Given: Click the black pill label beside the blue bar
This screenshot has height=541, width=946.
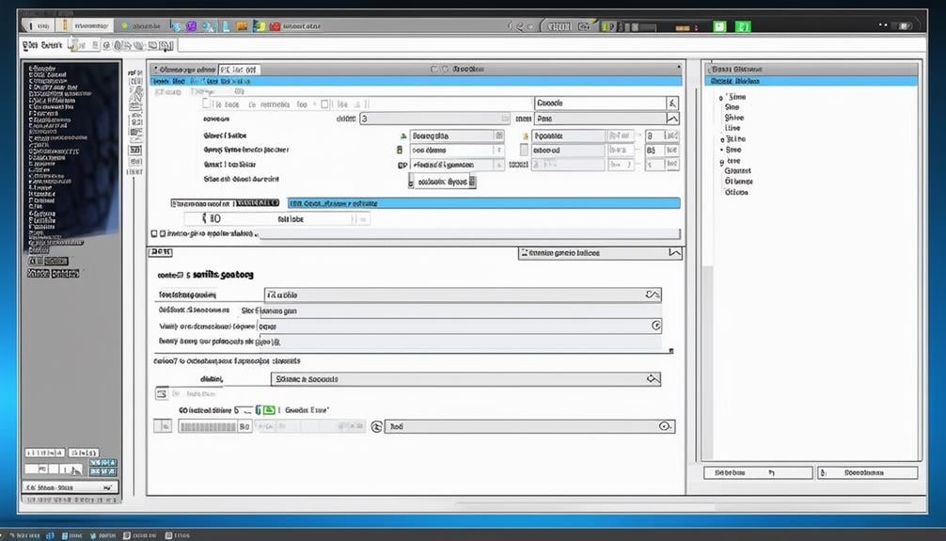Looking at the screenshot, I should tap(257, 203).
